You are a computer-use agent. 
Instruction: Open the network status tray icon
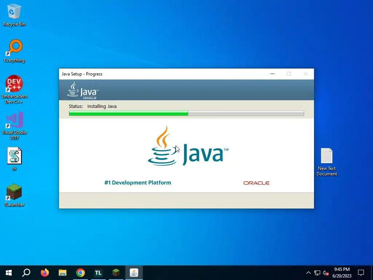[317, 273]
